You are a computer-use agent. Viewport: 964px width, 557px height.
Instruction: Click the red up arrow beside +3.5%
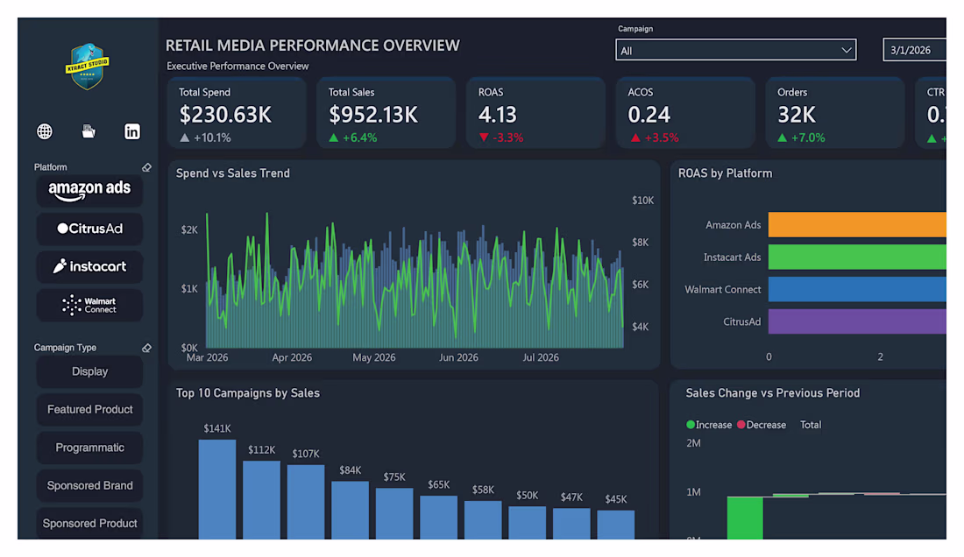pos(635,137)
